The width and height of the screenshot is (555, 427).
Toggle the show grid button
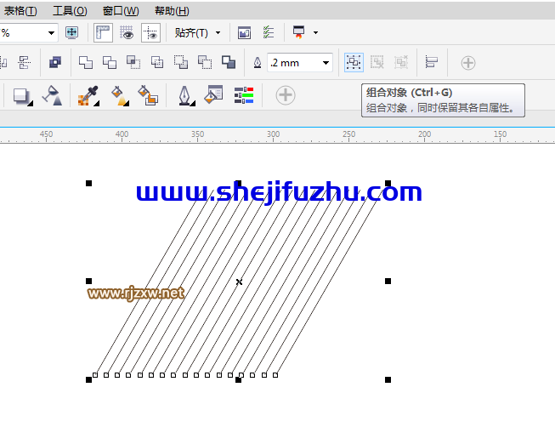coord(127,33)
